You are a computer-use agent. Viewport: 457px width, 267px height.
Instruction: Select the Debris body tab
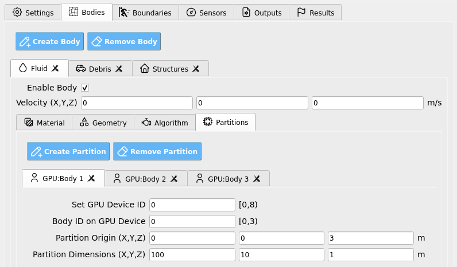coord(100,69)
